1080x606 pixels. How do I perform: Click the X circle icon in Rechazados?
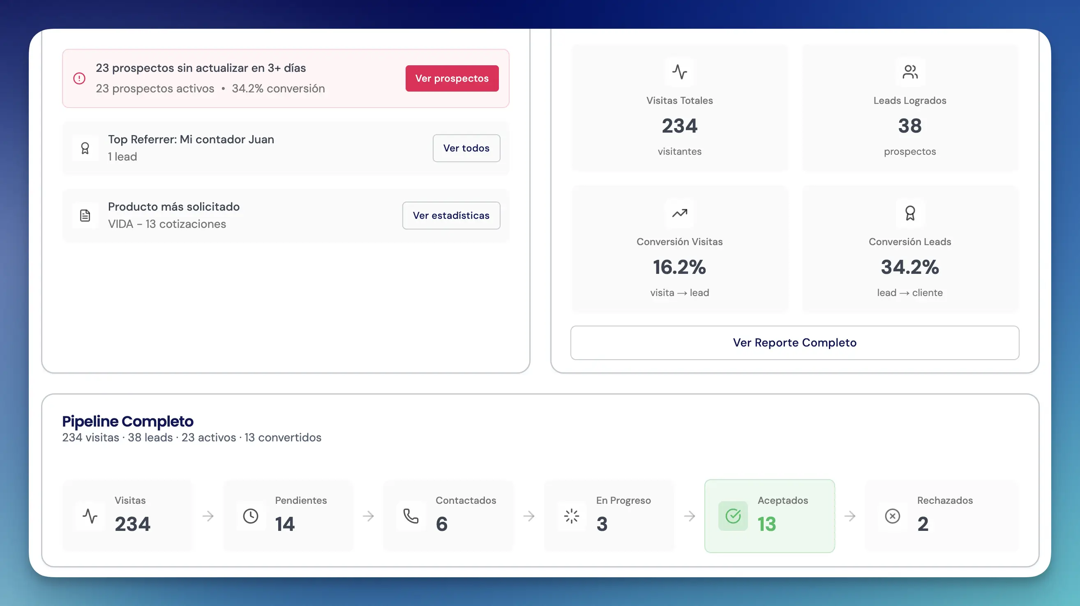coord(893,516)
